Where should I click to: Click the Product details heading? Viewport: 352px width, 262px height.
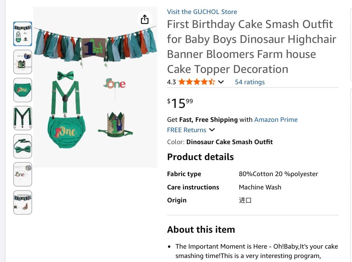click(200, 157)
